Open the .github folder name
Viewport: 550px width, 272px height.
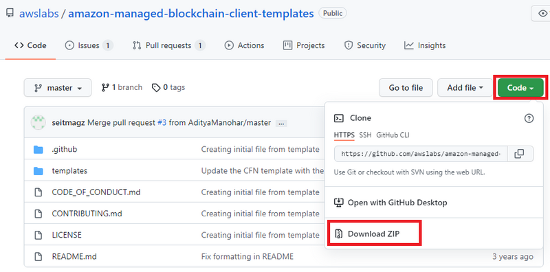(65, 149)
